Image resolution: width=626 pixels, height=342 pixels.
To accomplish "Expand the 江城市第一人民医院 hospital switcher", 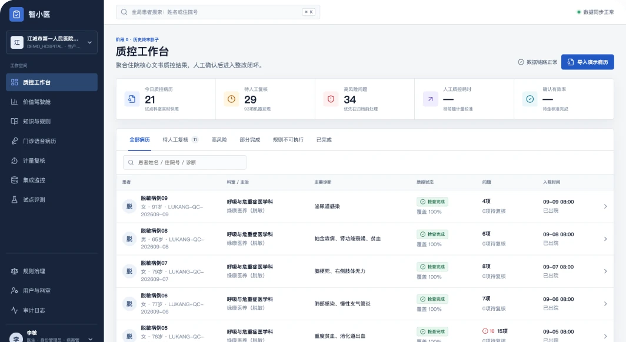I will 52,42.
